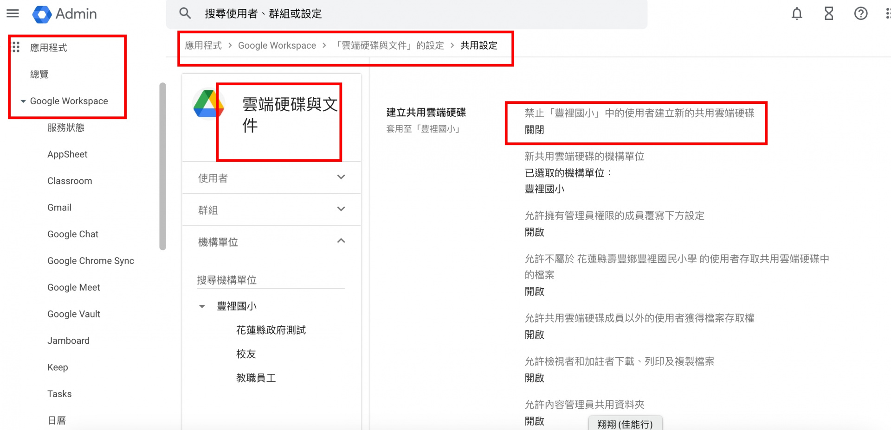Screen dimensions: 891x430
Task: Click the 搜尋機構單位 search field
Action: pyautogui.click(x=271, y=280)
